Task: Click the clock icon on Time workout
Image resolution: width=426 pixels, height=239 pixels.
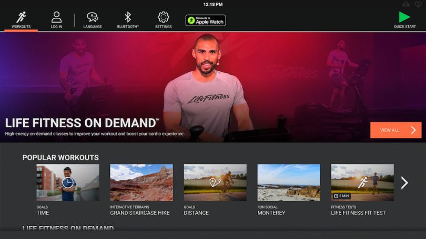Action: click(x=67, y=183)
